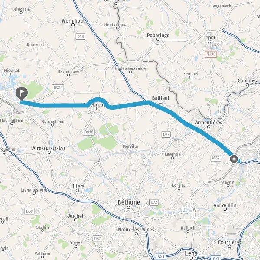Click the Ieper city label

[x=210, y=38]
